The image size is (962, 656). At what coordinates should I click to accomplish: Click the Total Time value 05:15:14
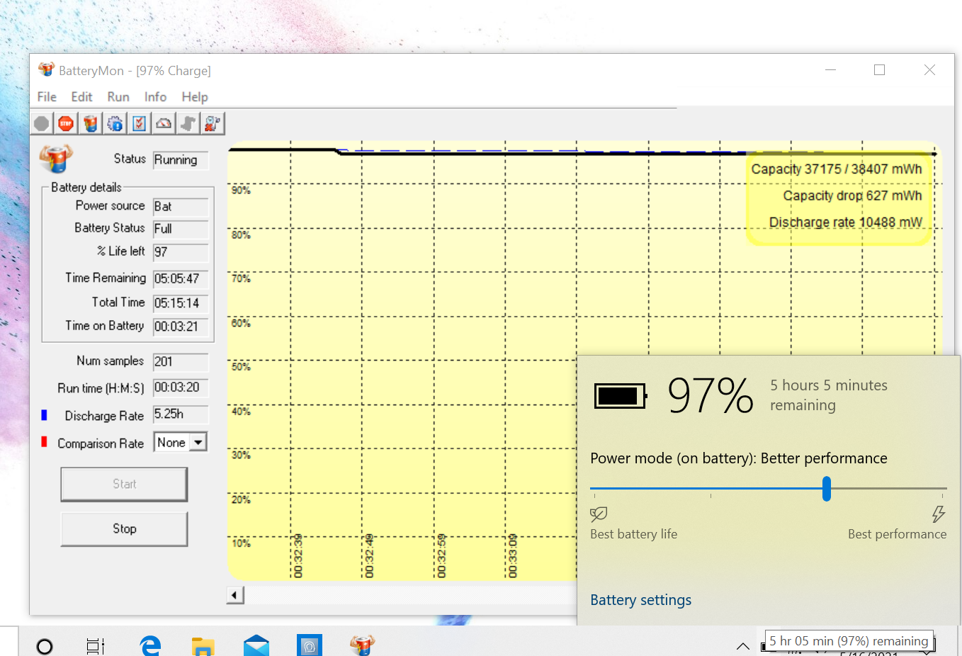pyautogui.click(x=181, y=303)
